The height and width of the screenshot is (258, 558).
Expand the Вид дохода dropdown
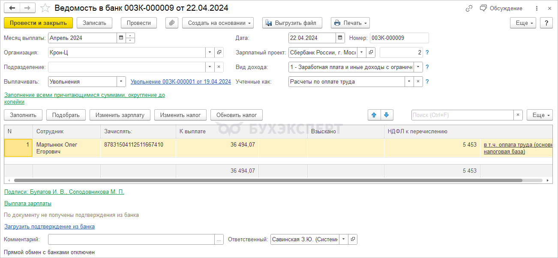click(x=418, y=67)
